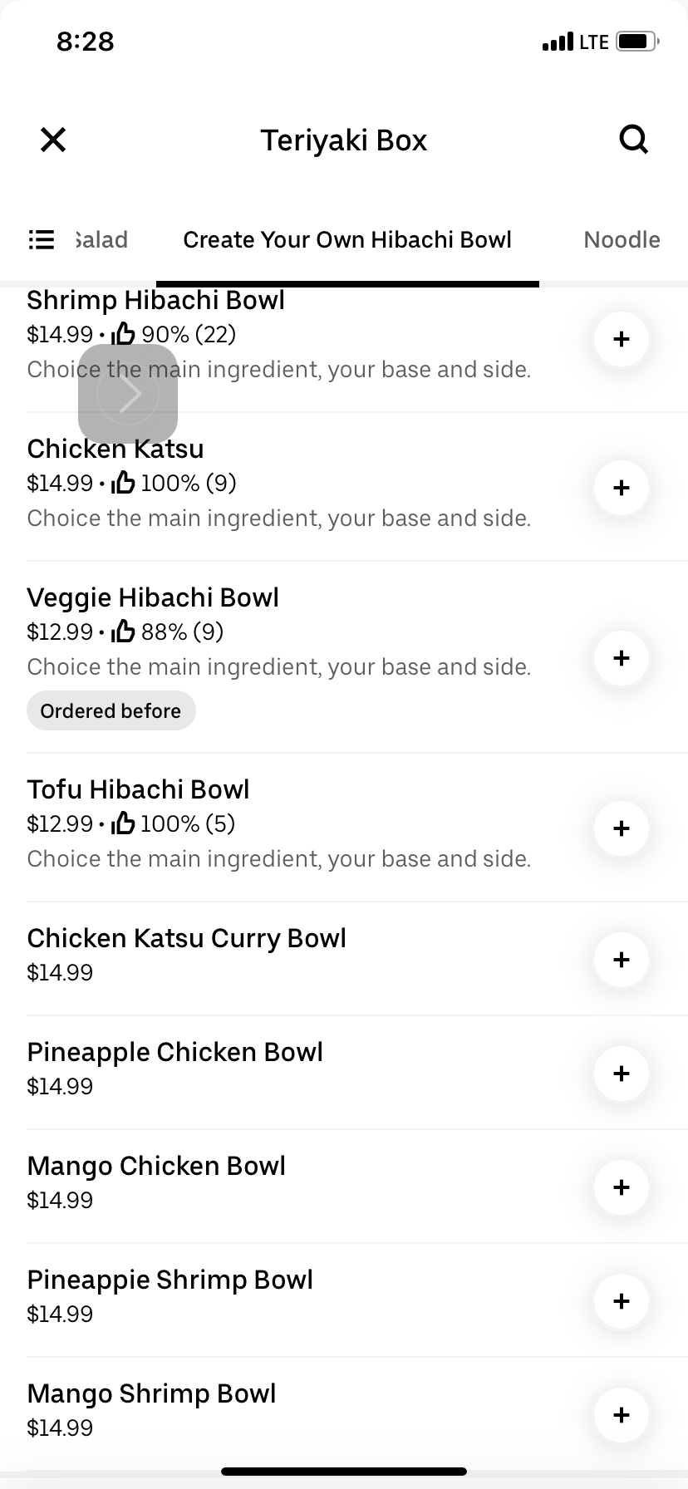Add Pineapple Chicken Bowl to cart
The height and width of the screenshot is (1489, 688).
click(x=621, y=1074)
